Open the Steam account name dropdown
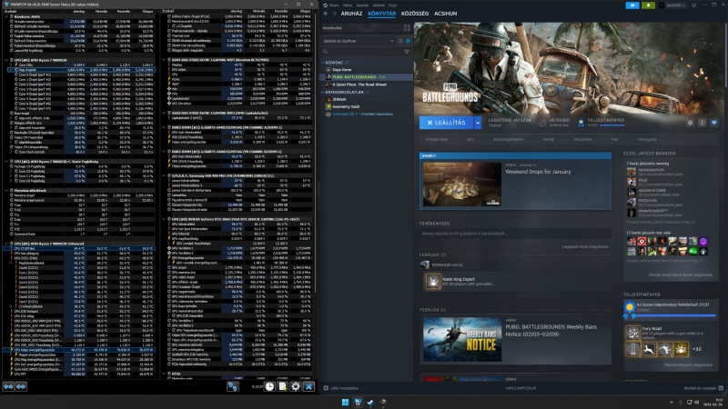Screen dimensions: 728x409 click(673, 5)
